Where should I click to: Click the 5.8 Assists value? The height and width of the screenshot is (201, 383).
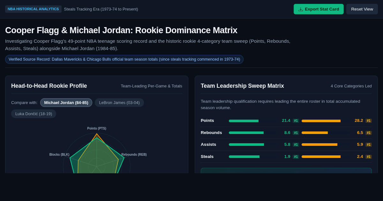(x=287, y=145)
